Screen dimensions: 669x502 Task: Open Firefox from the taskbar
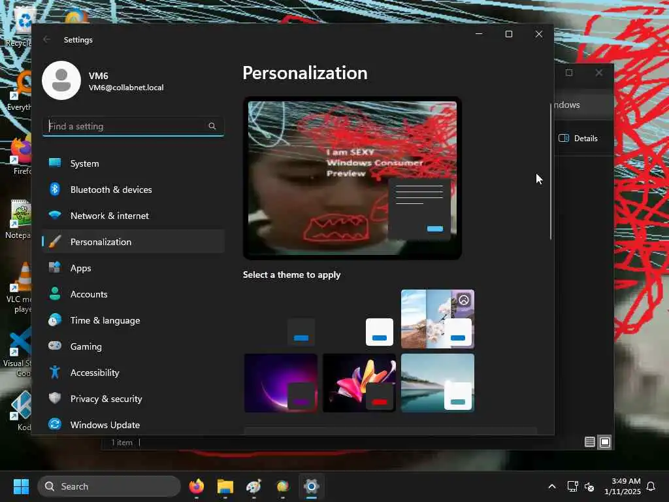(196, 486)
